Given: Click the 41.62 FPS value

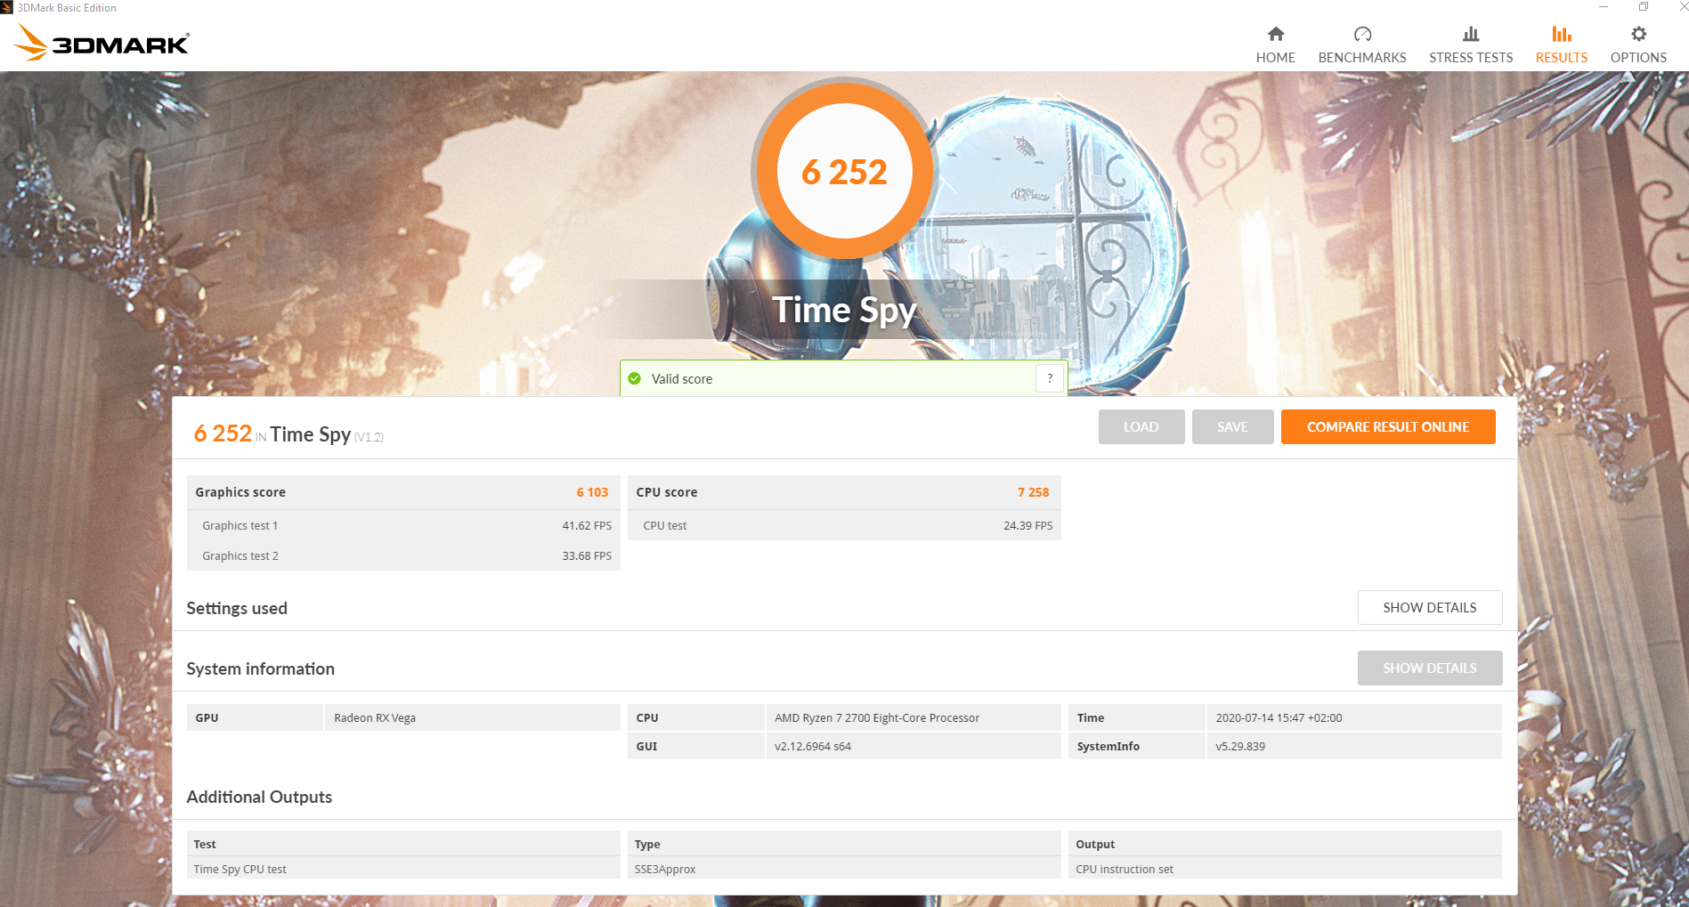Looking at the screenshot, I should coord(587,526).
